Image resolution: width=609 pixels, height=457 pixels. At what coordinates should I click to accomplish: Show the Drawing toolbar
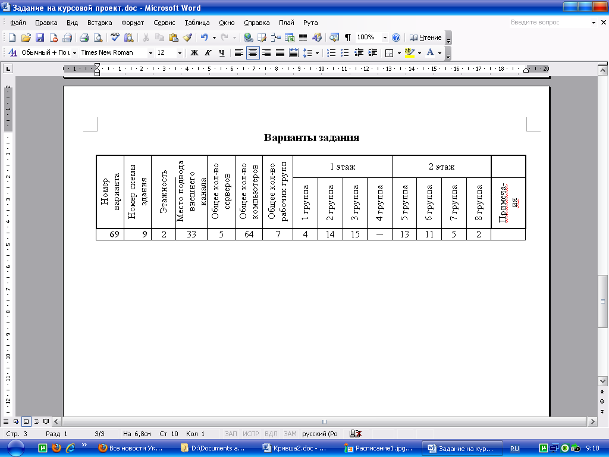coord(317,37)
